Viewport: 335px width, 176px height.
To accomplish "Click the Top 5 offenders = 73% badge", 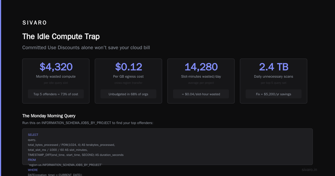I will (56, 94).
